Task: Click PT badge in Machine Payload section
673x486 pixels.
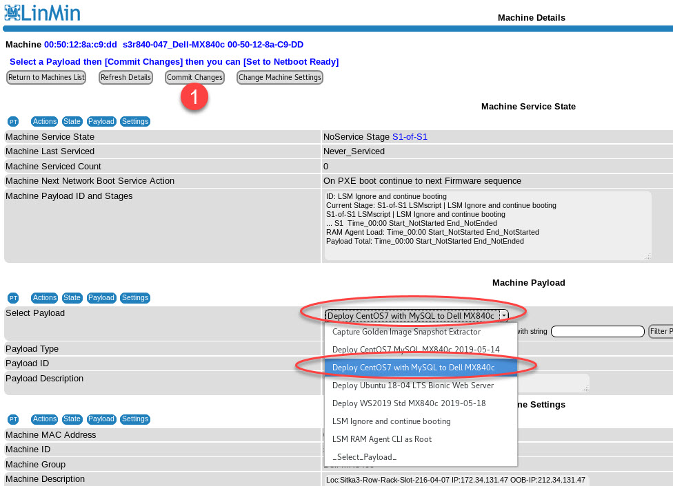Action: click(13, 298)
